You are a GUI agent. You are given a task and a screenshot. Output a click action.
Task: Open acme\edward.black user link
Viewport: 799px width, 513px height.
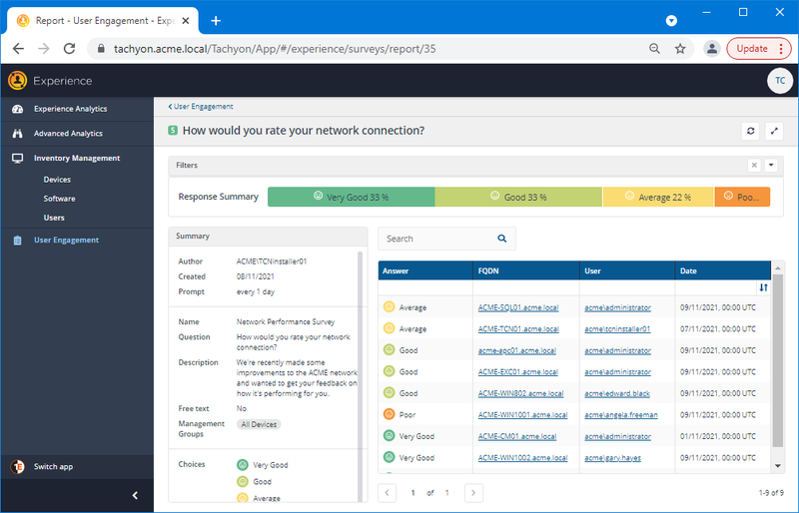pos(617,393)
